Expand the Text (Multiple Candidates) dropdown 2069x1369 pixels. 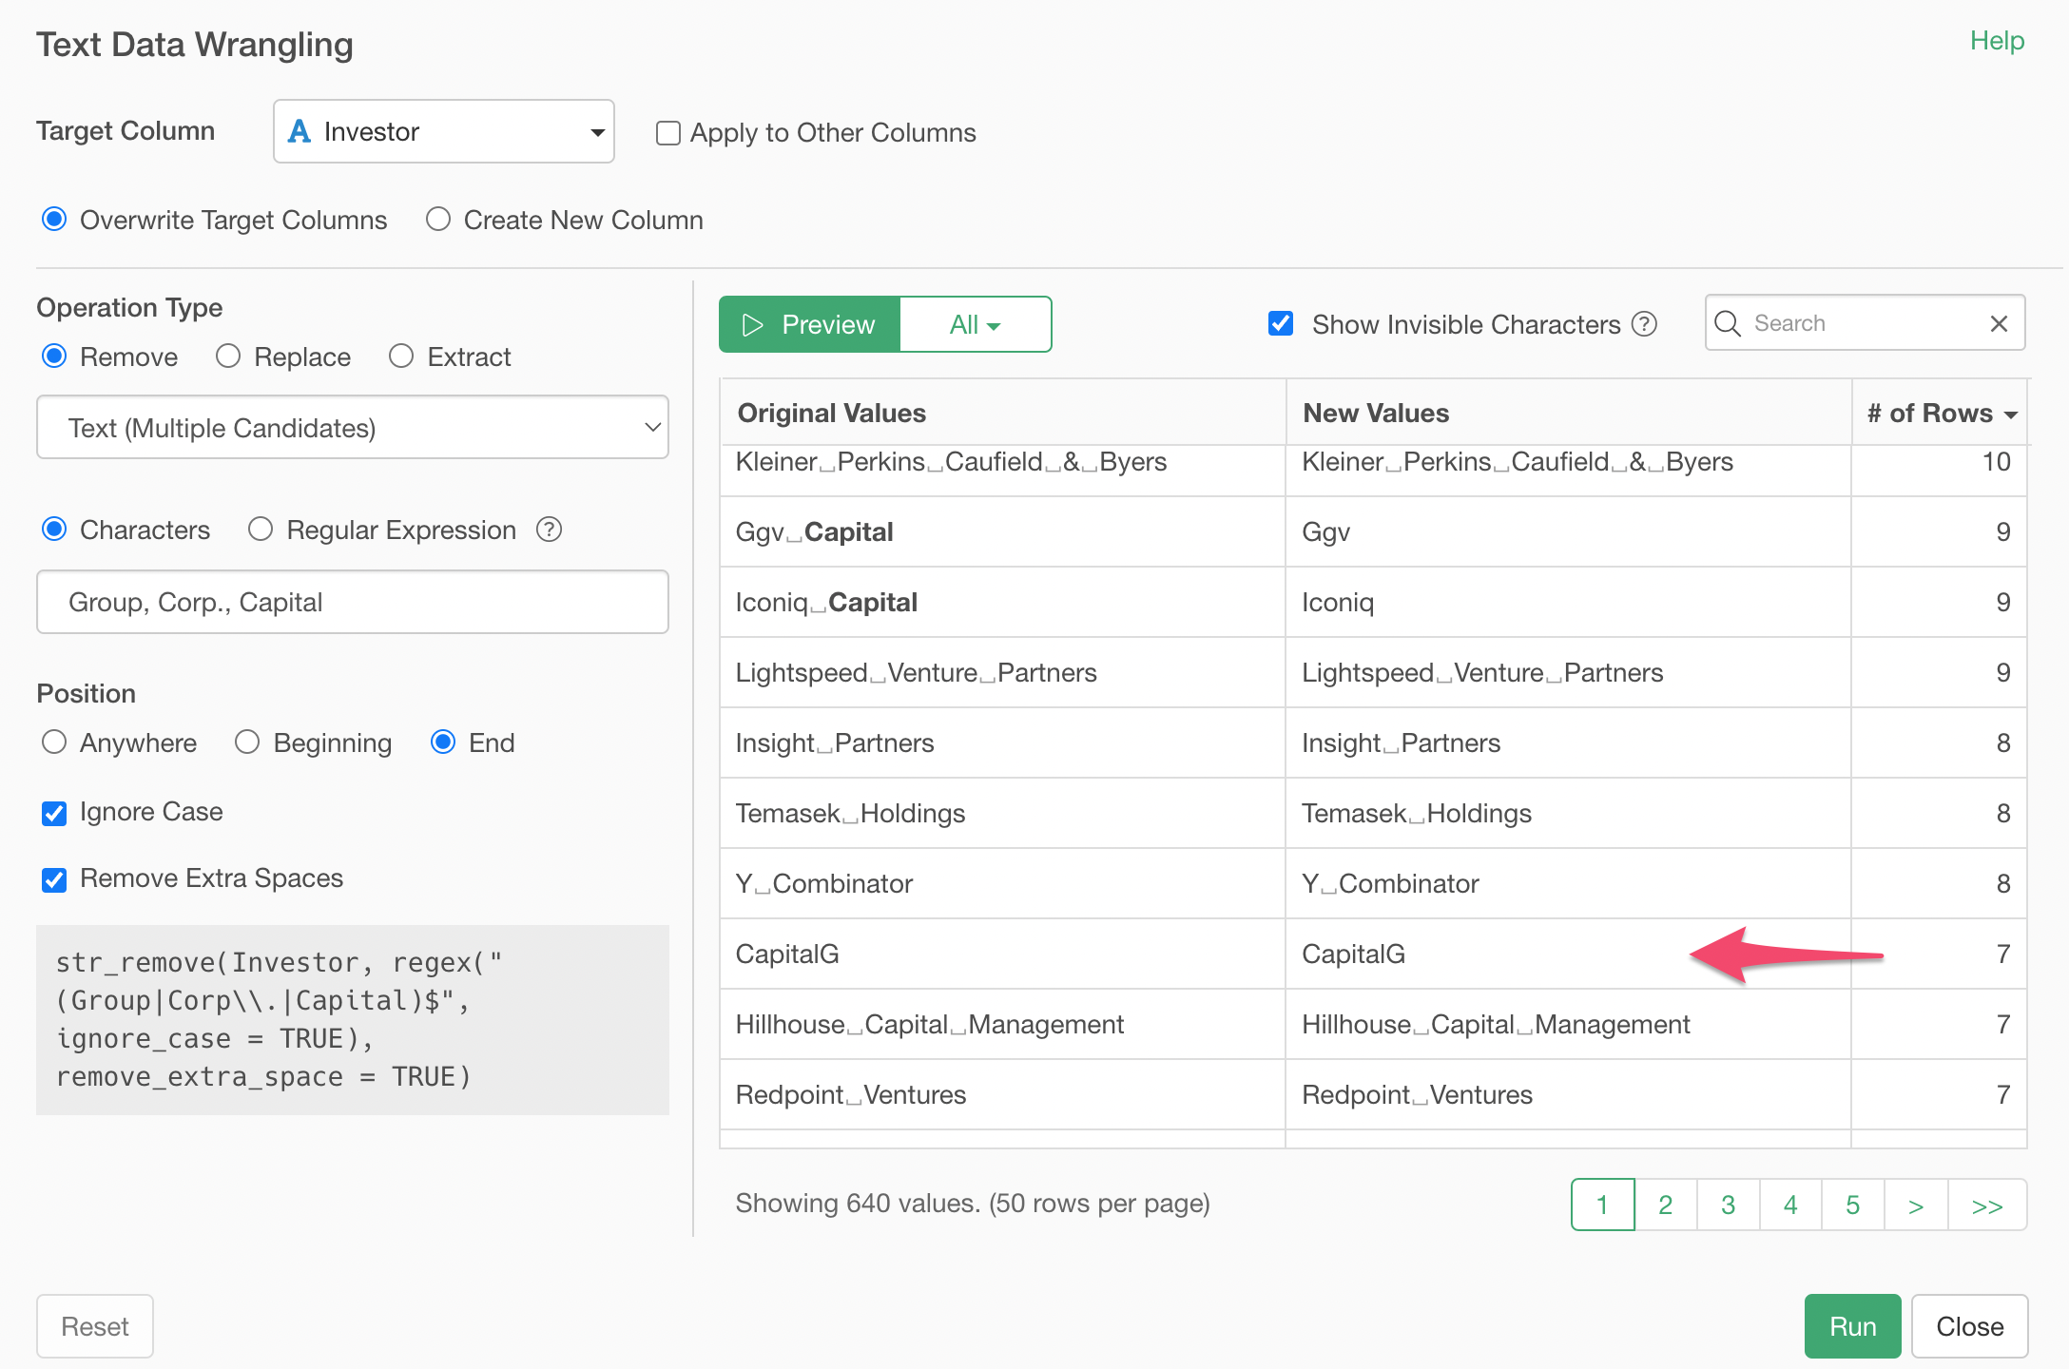353,428
